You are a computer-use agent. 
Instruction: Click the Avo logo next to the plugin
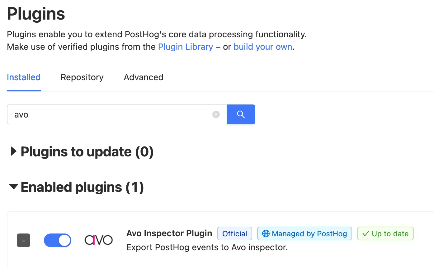pos(98,240)
